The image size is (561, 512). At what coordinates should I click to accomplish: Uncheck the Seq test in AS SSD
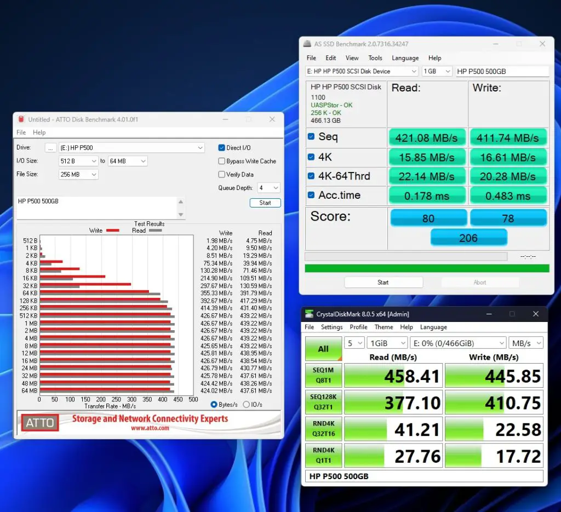(311, 136)
